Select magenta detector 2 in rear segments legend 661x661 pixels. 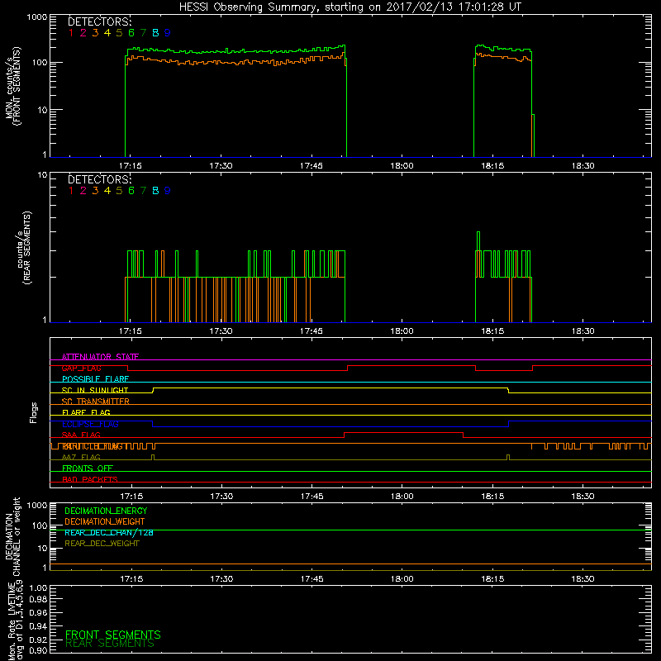click(x=83, y=191)
